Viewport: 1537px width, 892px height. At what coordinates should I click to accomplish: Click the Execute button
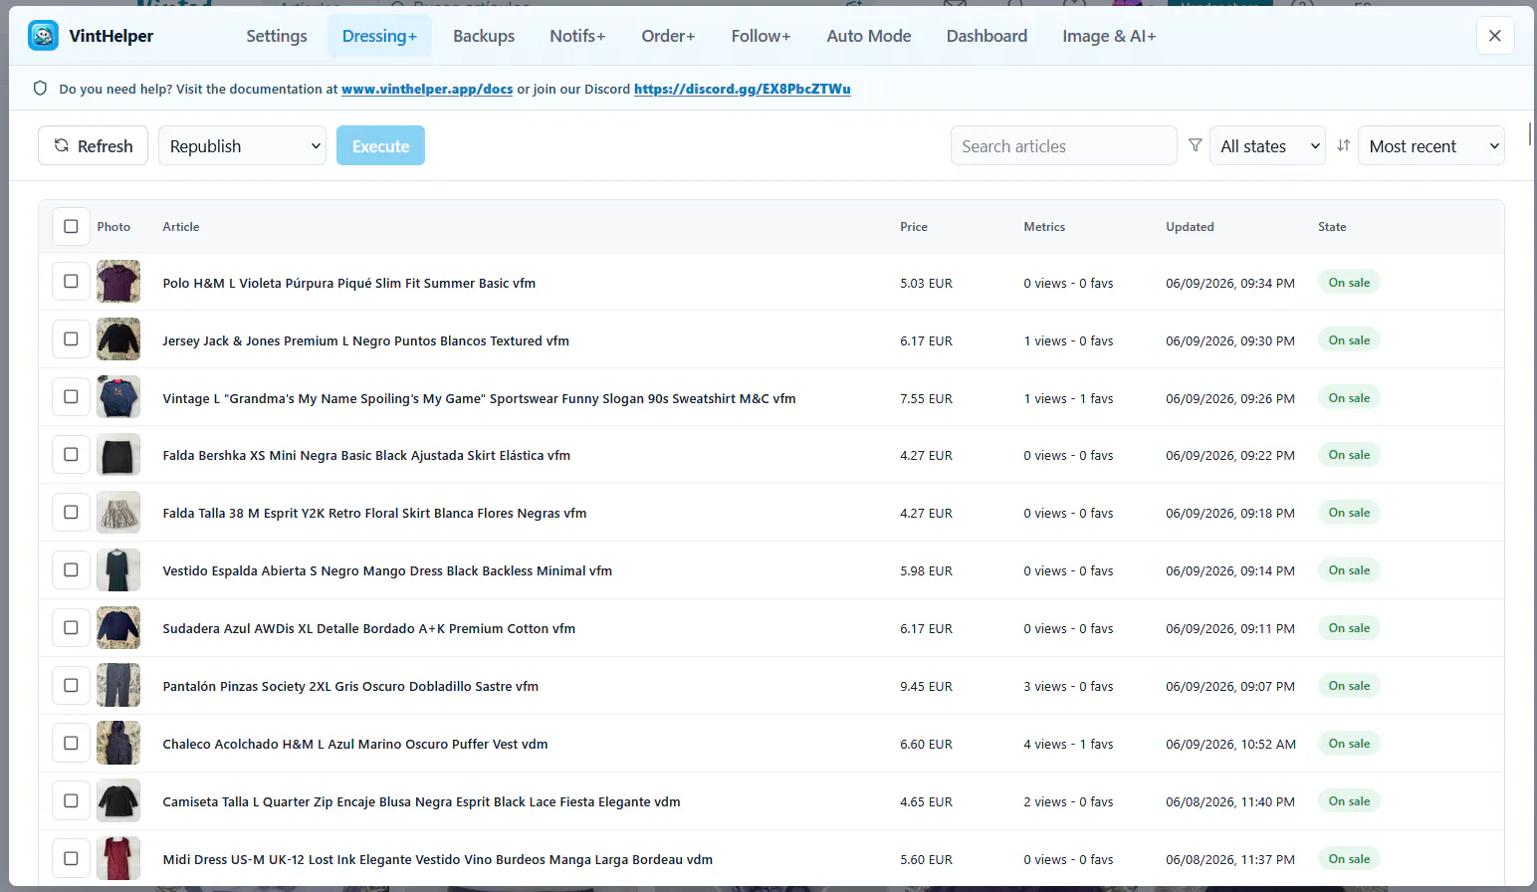pyautogui.click(x=380, y=145)
